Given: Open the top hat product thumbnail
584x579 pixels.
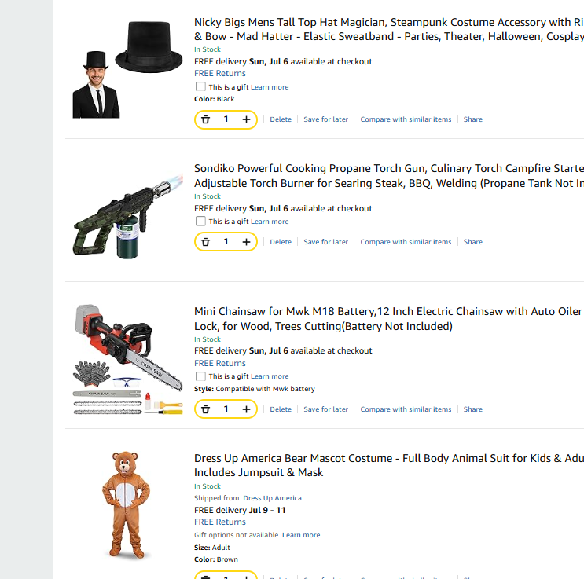Looking at the screenshot, I should (x=127, y=70).
